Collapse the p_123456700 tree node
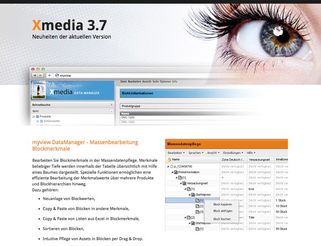Screen dimensions: 321x246 click(x=169, y=166)
